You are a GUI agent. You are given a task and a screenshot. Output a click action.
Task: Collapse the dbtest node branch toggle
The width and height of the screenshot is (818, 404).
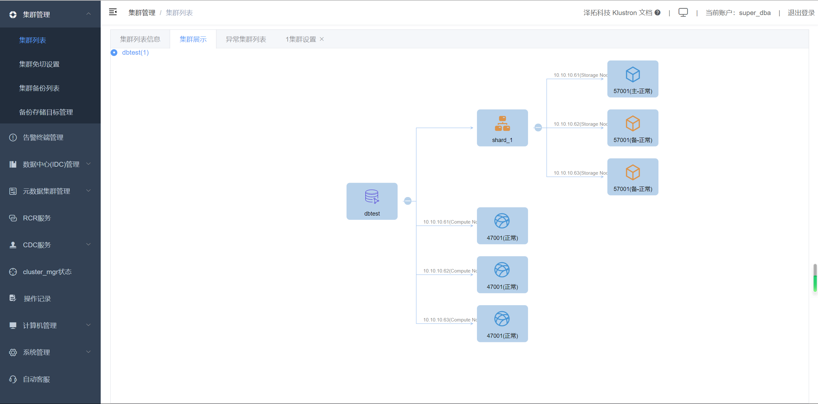coord(408,201)
